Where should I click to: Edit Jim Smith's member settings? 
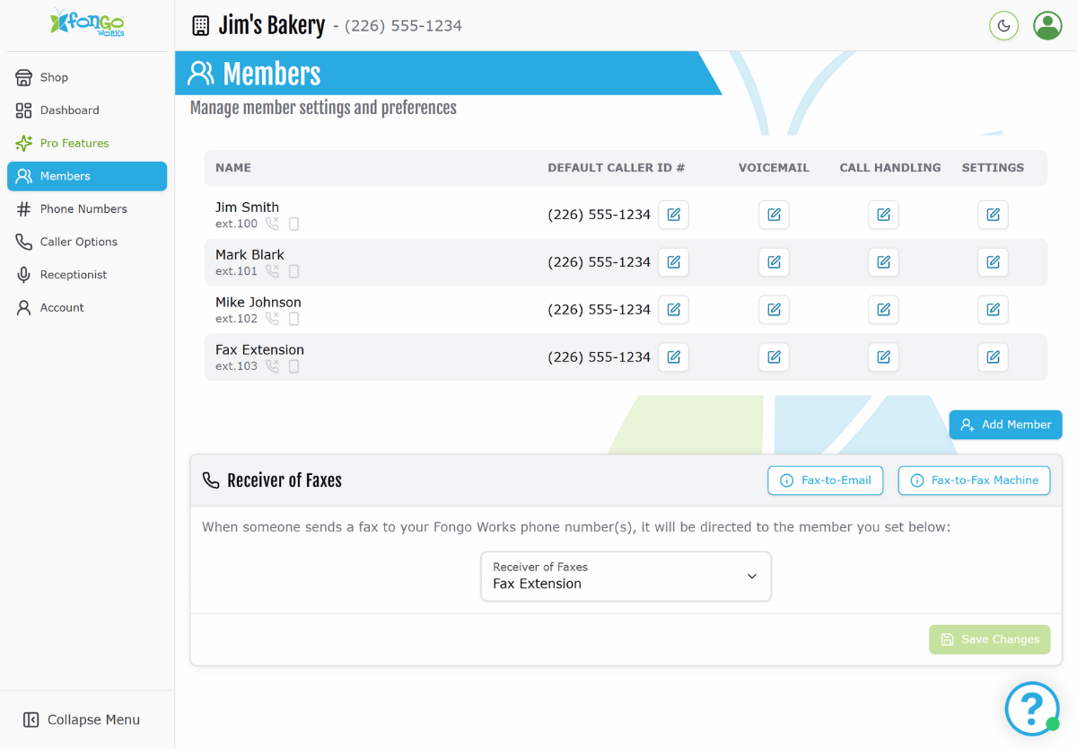993,215
